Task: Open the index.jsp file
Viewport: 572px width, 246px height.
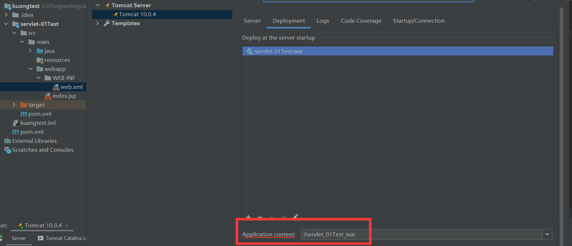Action: 64,96
